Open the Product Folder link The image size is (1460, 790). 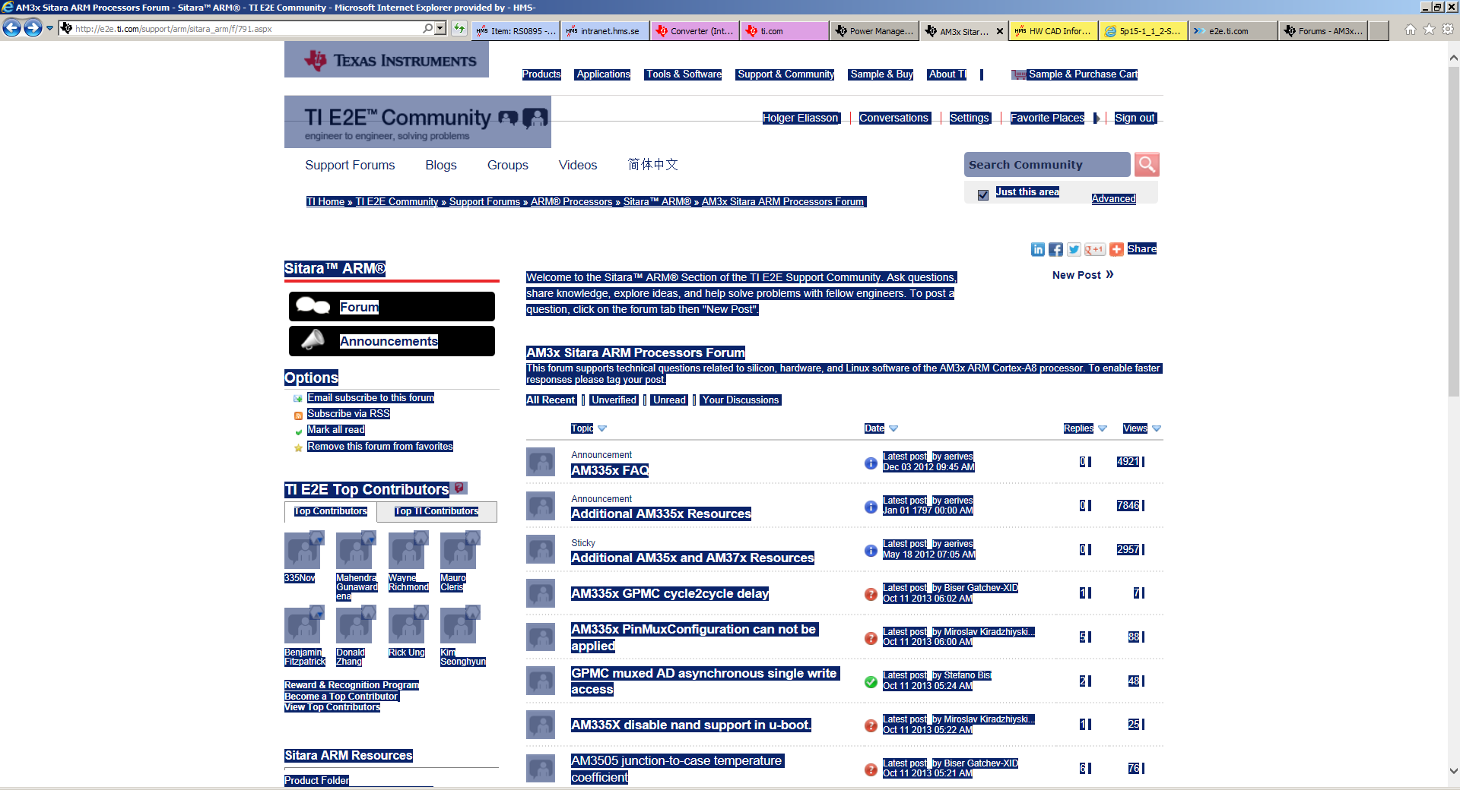(316, 780)
